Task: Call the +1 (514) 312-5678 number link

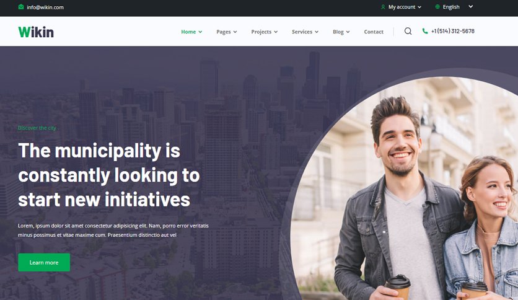Action: pyautogui.click(x=452, y=31)
